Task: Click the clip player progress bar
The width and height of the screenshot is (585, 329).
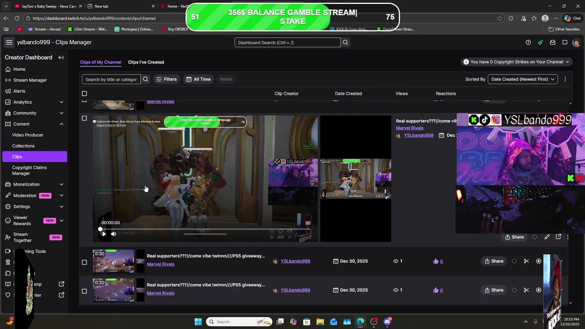Action: tap(205, 229)
